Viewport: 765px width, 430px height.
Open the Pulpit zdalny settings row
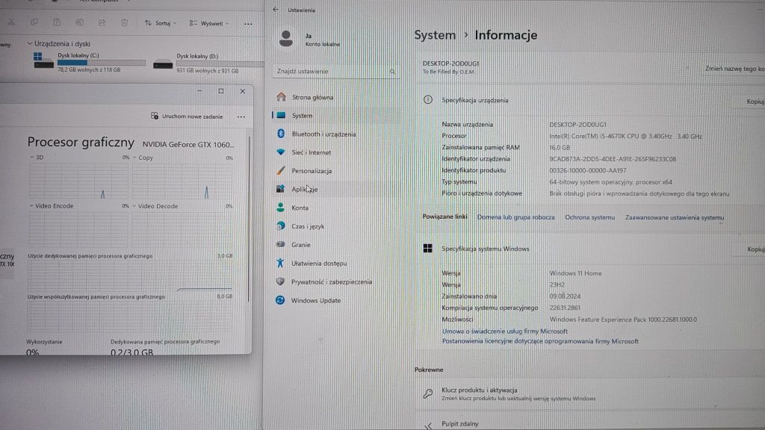point(592,424)
